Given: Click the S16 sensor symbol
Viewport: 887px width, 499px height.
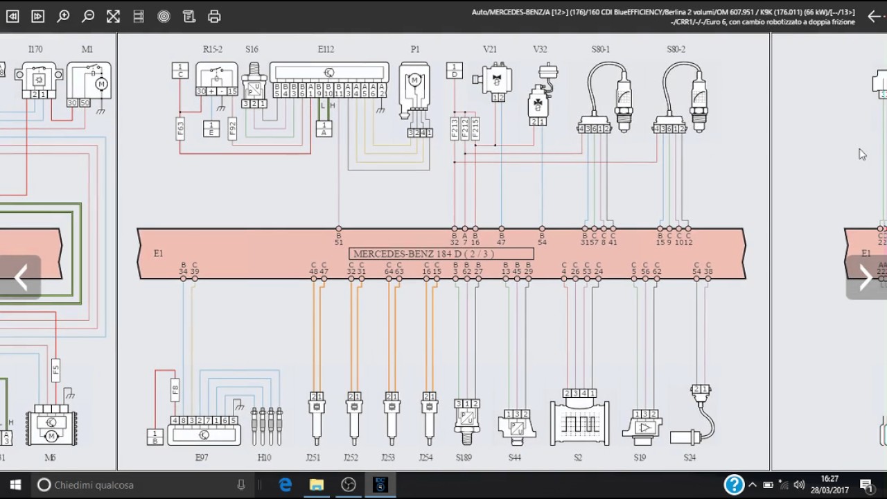Looking at the screenshot, I should tap(254, 85).
